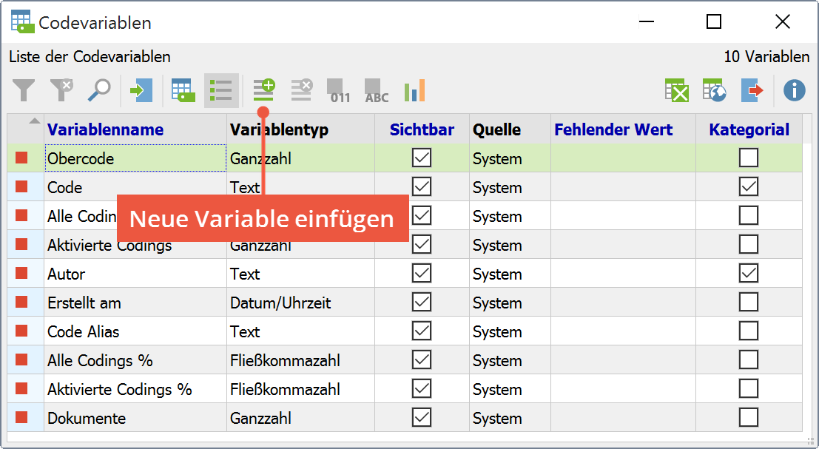
Task: Click the sort arrow in corner header
Action: 35,121
